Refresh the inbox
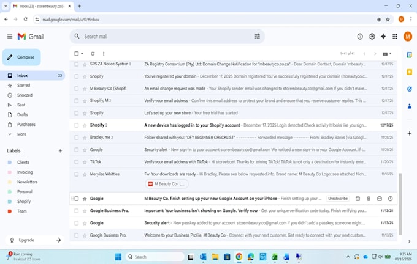The height and width of the screenshot is (264, 417). coord(93,54)
